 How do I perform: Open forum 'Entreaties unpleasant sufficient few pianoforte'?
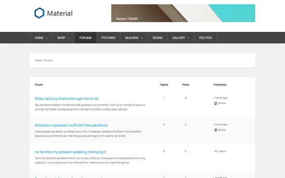click(71, 125)
